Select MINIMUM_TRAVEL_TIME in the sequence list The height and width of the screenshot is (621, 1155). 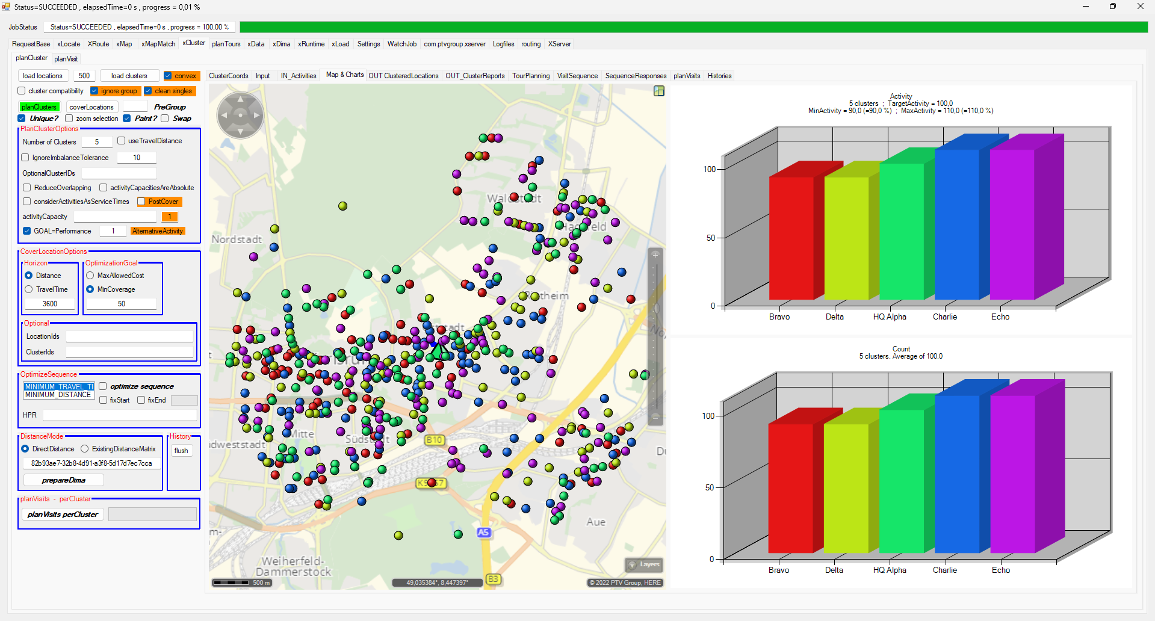(58, 387)
